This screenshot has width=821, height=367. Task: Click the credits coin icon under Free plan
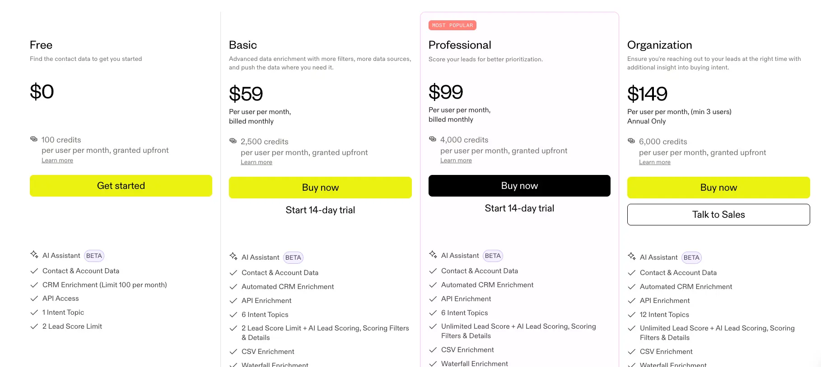pyautogui.click(x=34, y=139)
